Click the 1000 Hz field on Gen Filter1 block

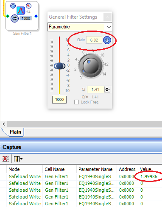[x=26, y=18]
